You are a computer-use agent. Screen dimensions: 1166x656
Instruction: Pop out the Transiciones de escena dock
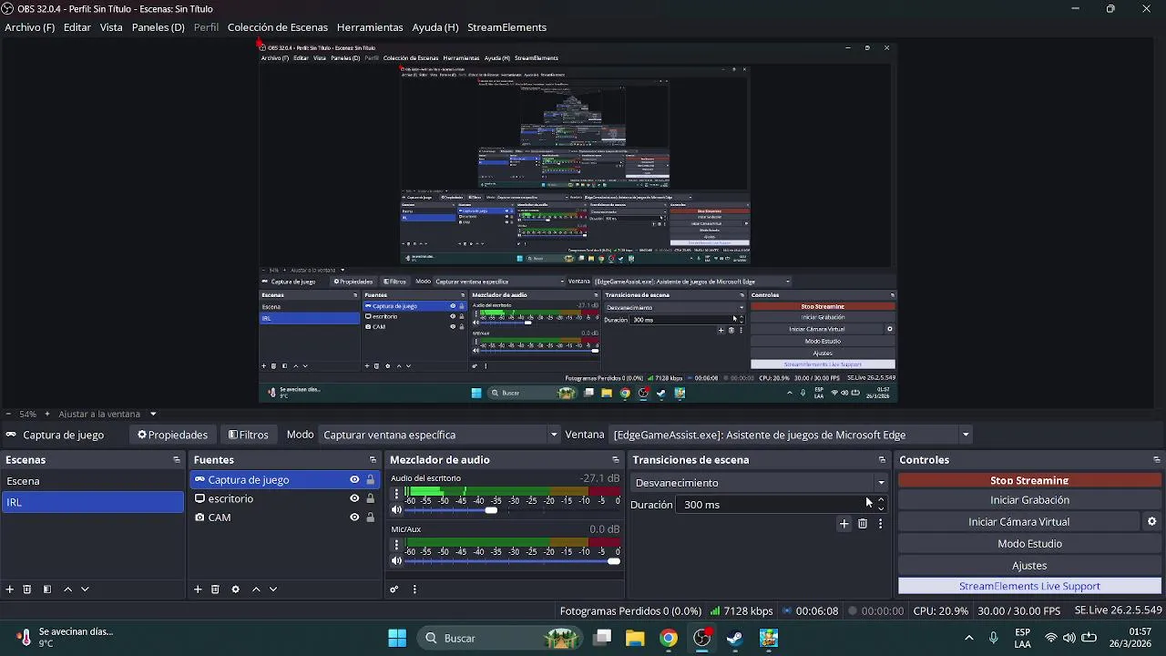tap(882, 460)
